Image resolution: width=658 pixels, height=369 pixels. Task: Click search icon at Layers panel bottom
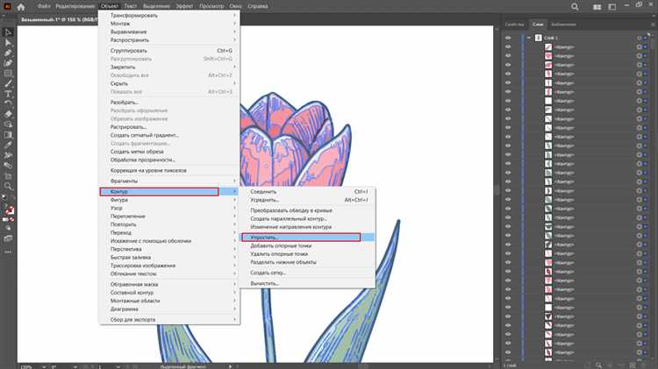[599, 365]
